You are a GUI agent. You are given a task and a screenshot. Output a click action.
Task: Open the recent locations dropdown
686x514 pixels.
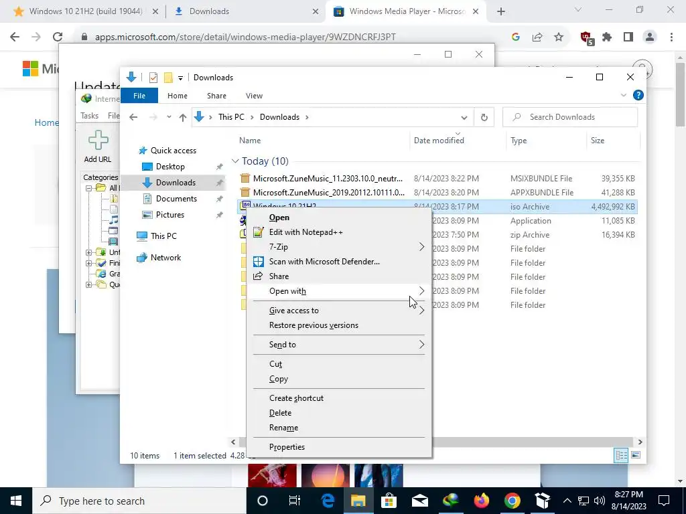[169, 117]
